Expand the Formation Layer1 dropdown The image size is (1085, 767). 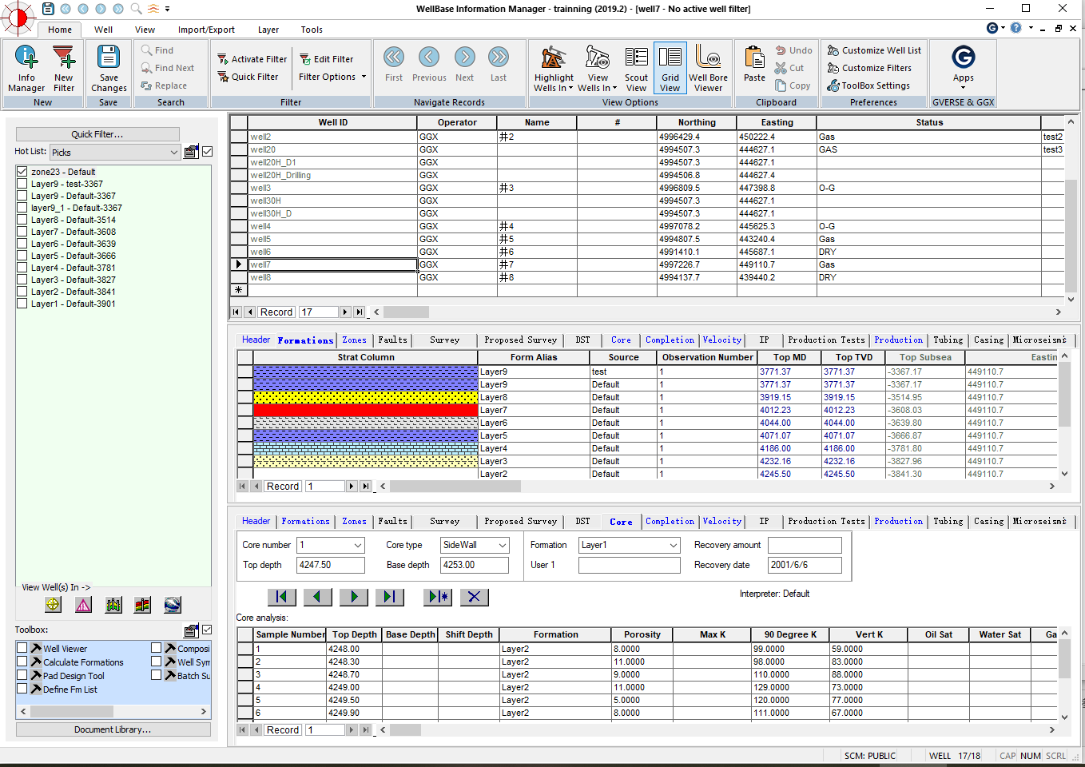(674, 545)
